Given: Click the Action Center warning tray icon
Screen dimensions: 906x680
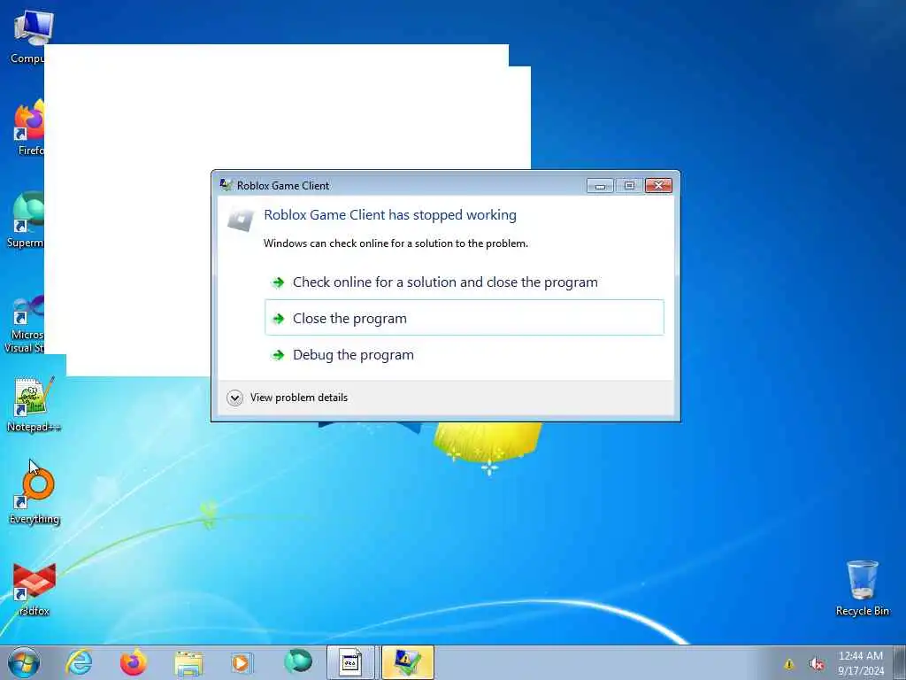Looking at the screenshot, I should tap(788, 664).
